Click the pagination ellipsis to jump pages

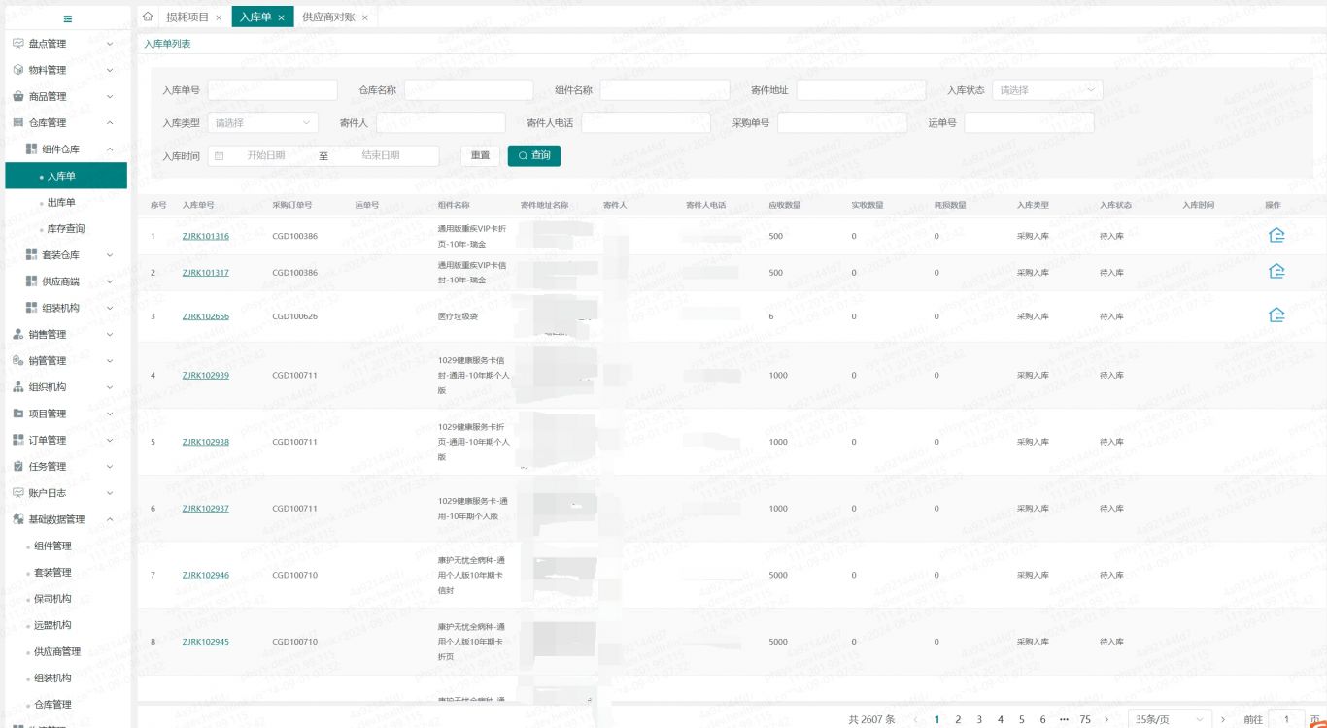point(1064,719)
